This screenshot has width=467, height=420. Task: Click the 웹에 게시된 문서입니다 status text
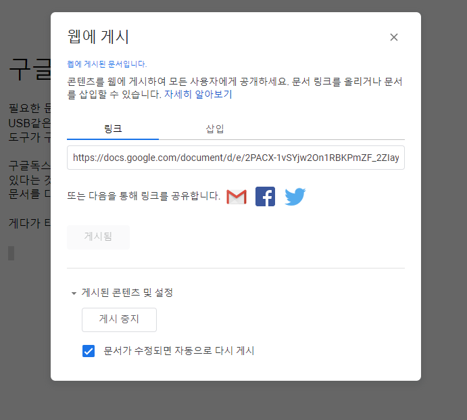point(107,64)
